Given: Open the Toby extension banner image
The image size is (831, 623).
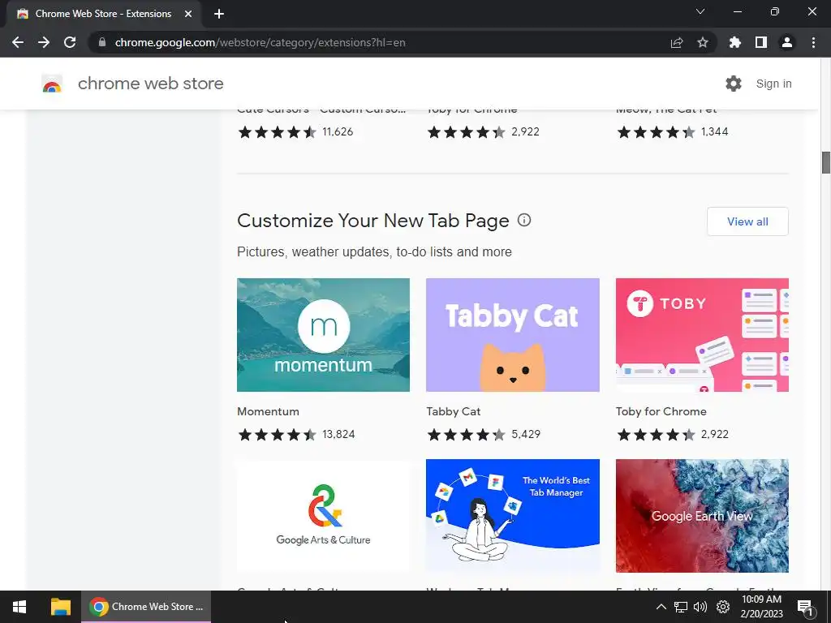Looking at the screenshot, I should click(702, 335).
